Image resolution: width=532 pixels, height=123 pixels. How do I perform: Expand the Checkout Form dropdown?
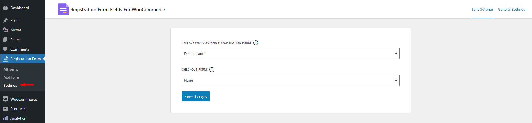[x=290, y=80]
